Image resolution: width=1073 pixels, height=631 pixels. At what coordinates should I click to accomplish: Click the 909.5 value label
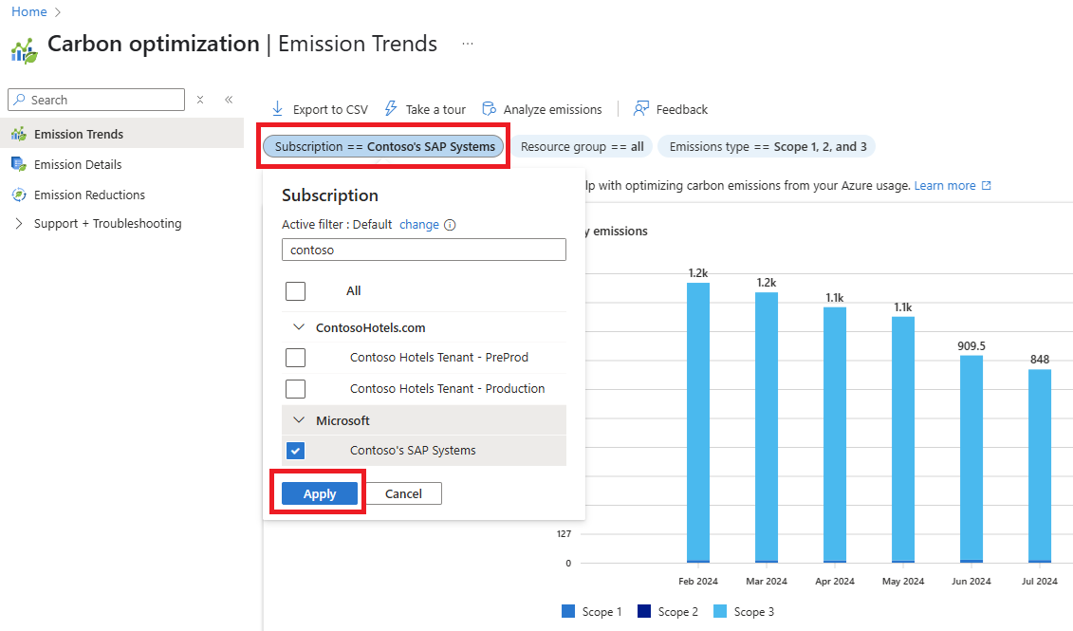(971, 346)
